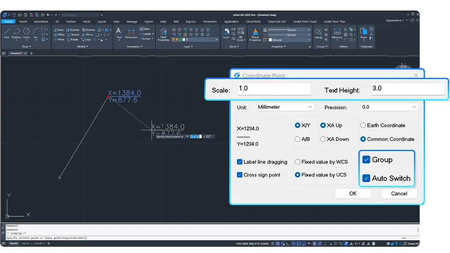Switch to the Annotation ribbon tab
Screen dimensions: 450x253
(x=41, y=22)
